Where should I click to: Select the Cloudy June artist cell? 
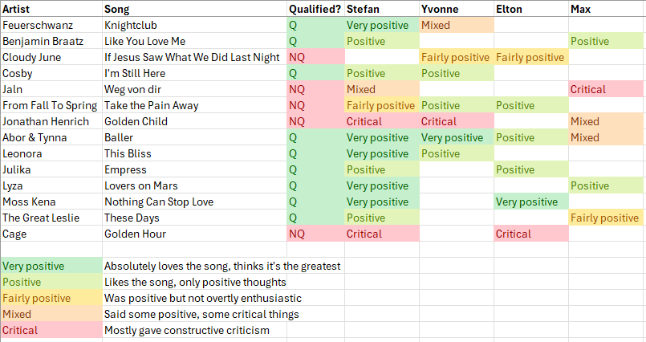pyautogui.click(x=51, y=57)
